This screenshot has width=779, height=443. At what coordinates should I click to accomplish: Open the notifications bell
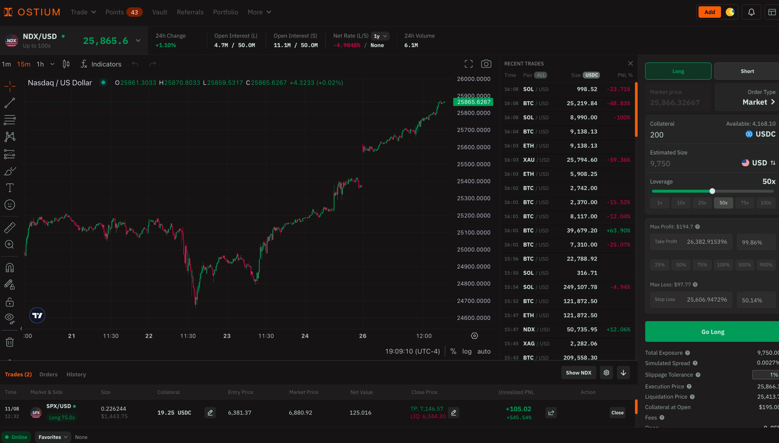751,12
